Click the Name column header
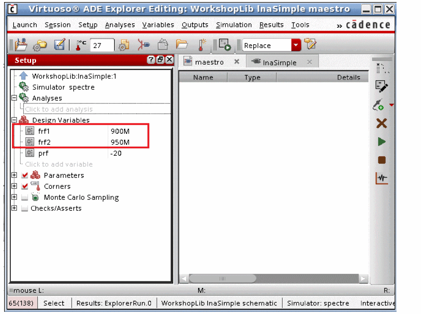The image size is (421, 314). 203,77
